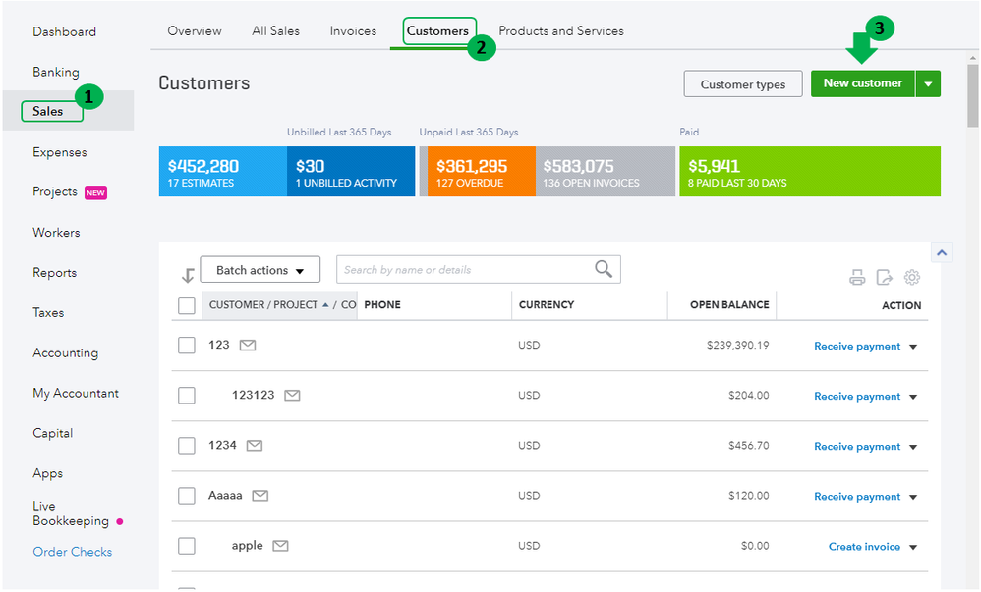
Task: Check the box for customer apple
Action: (x=187, y=546)
